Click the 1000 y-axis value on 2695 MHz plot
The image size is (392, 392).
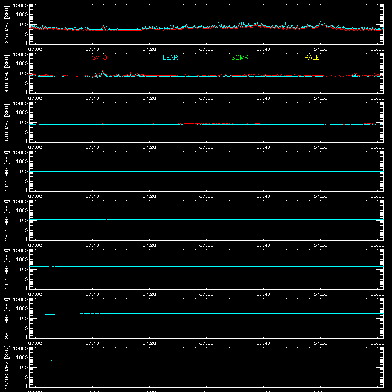22,211
